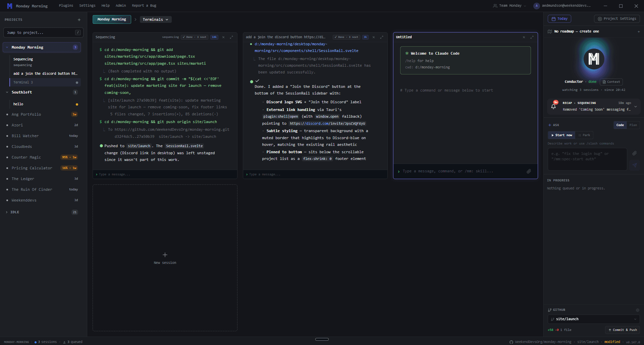Click the GitHub repo icon in status bar
Image resolution: width=644 pixels, height=345 pixels.
point(511,342)
